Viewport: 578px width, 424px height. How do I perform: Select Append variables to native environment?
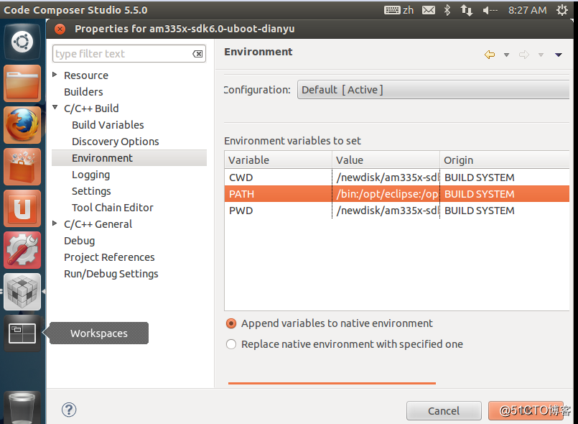pos(230,323)
